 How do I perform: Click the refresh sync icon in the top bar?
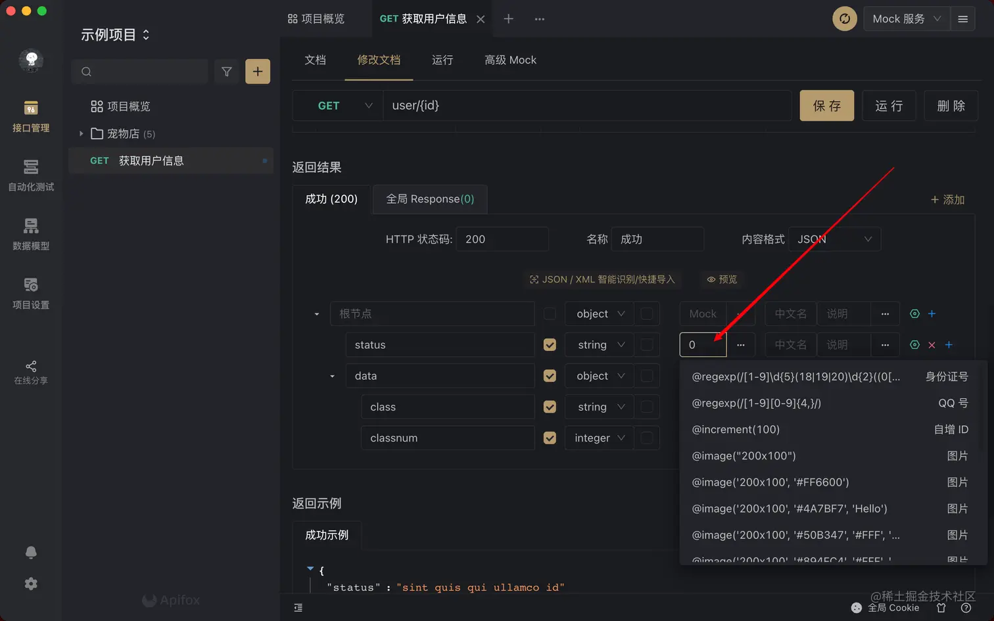click(x=845, y=19)
